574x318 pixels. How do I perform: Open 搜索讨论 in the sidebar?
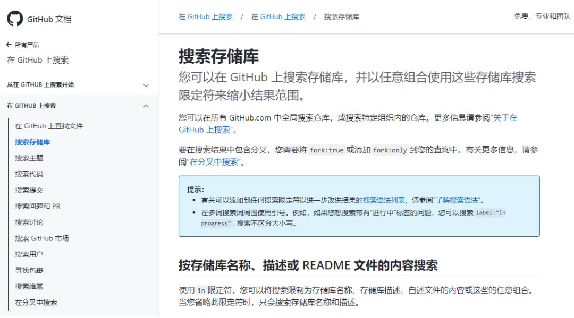pyautogui.click(x=29, y=222)
